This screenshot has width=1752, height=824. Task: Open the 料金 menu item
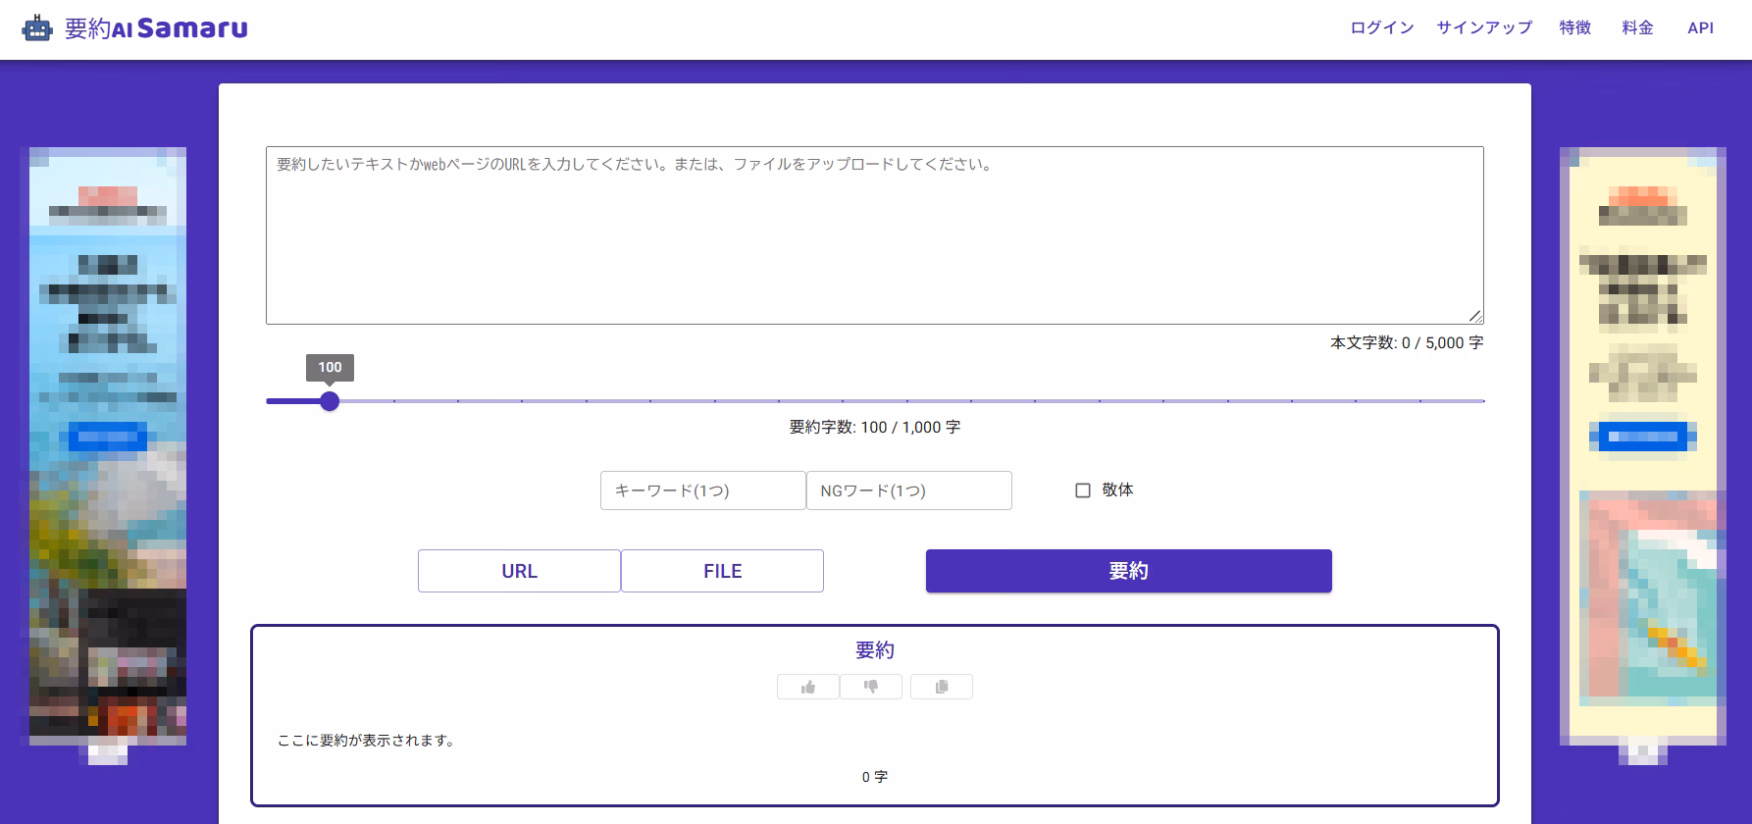tap(1637, 28)
